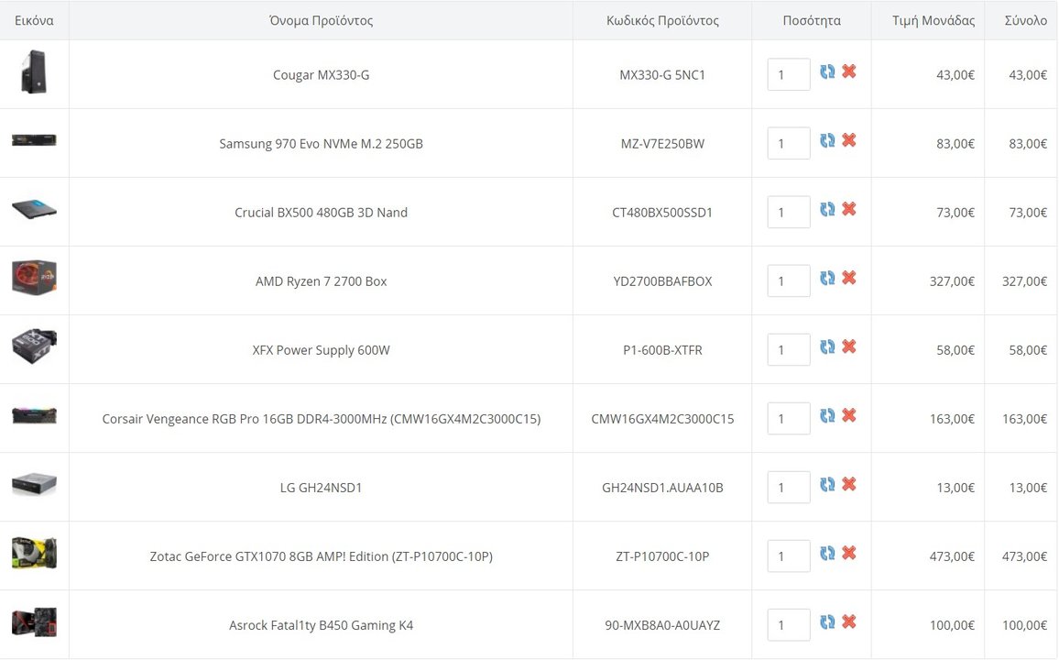The height and width of the screenshot is (660, 1059).
Task: Focus quantity field for Crucial BX500
Action: pos(789,212)
